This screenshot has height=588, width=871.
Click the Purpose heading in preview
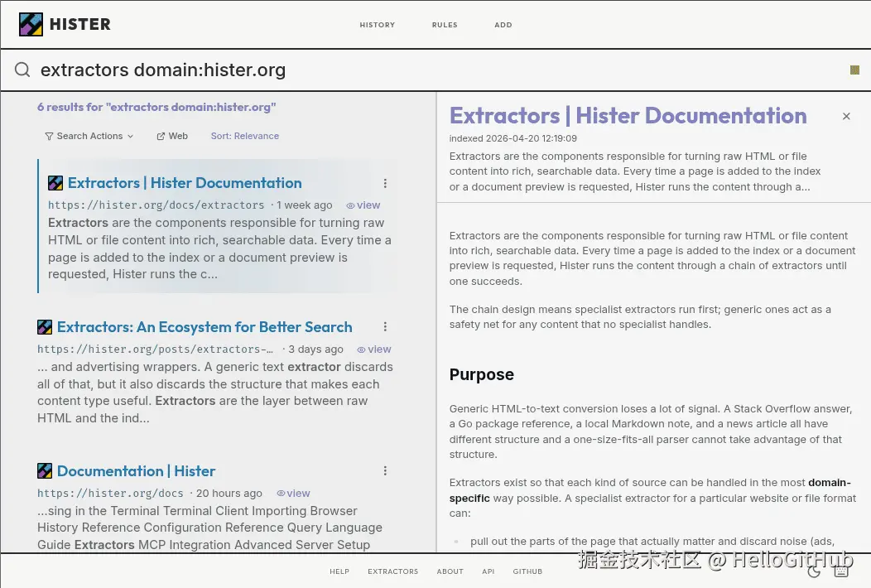coord(482,374)
